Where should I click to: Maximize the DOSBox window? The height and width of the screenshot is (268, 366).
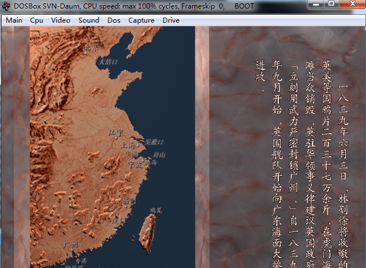pyautogui.click(x=331, y=4)
